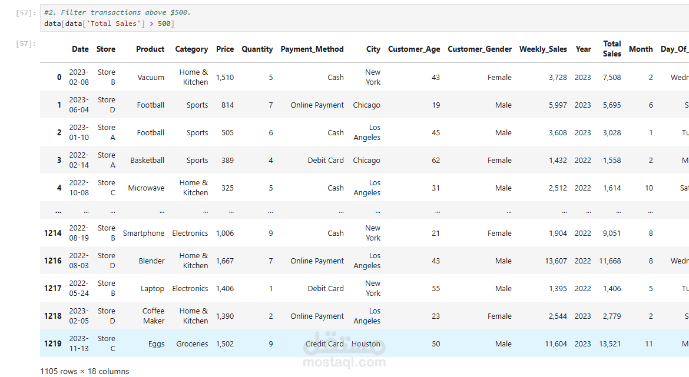Click the City column header

pyautogui.click(x=373, y=49)
